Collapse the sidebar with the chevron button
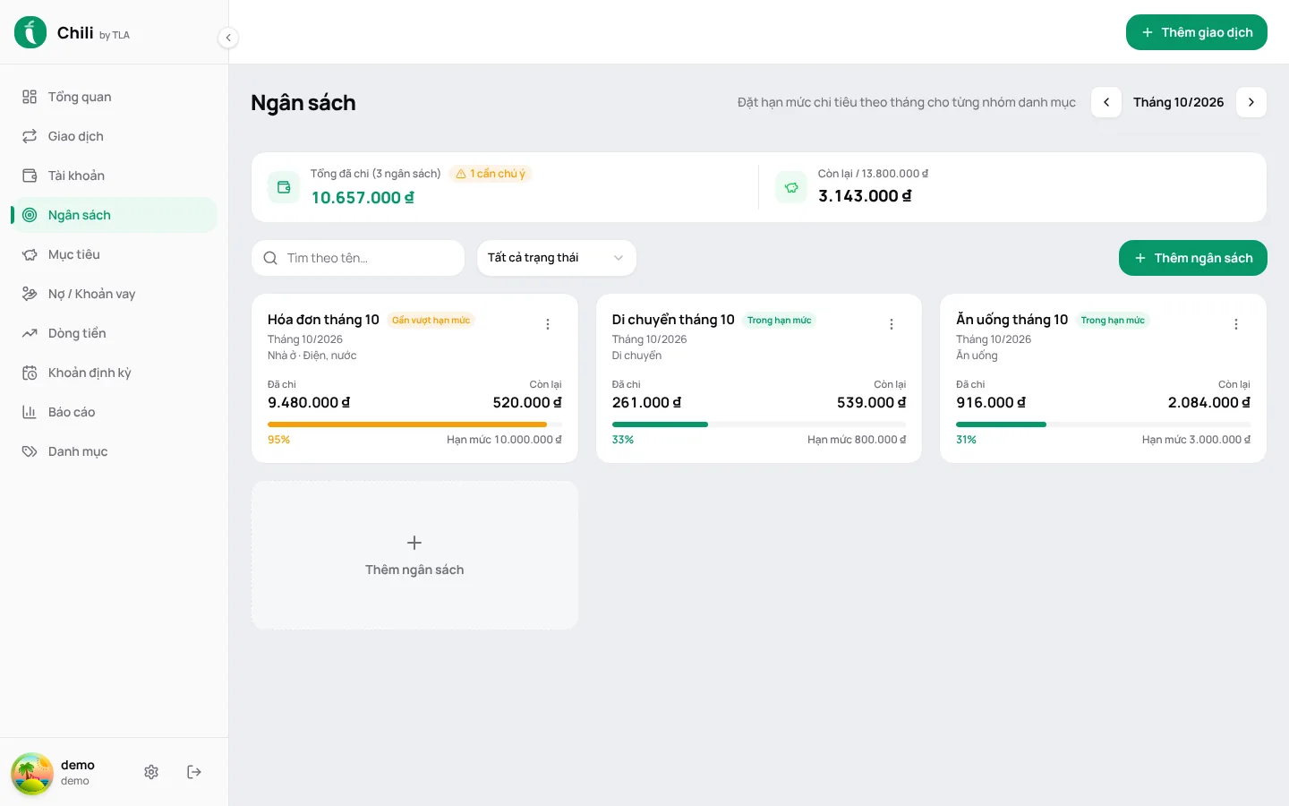The height and width of the screenshot is (806, 1289). coord(228,38)
